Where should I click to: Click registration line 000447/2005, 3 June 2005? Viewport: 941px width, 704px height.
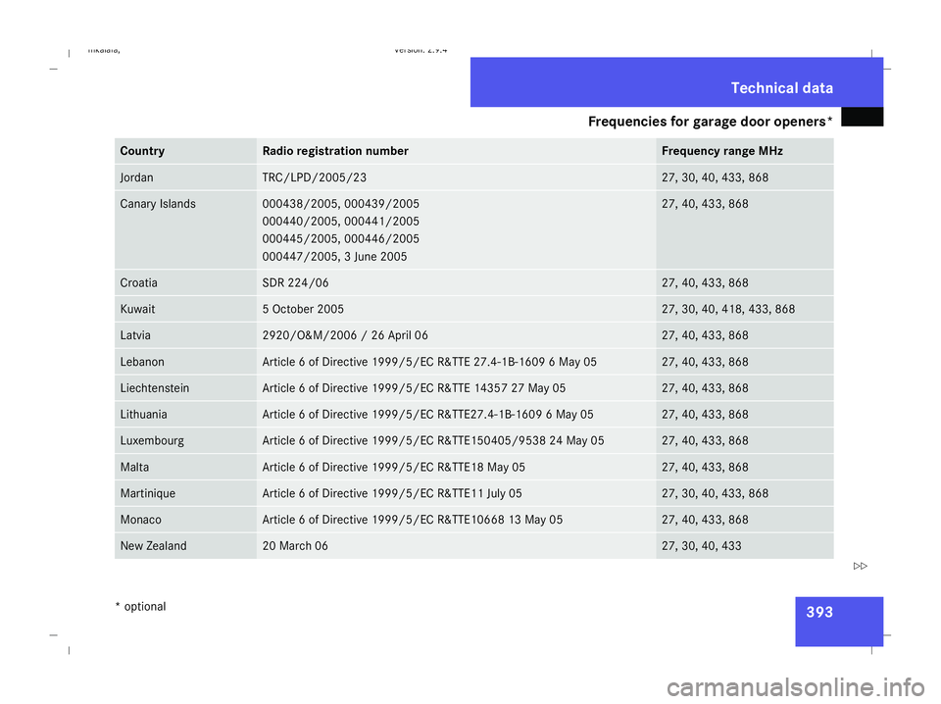point(334,257)
